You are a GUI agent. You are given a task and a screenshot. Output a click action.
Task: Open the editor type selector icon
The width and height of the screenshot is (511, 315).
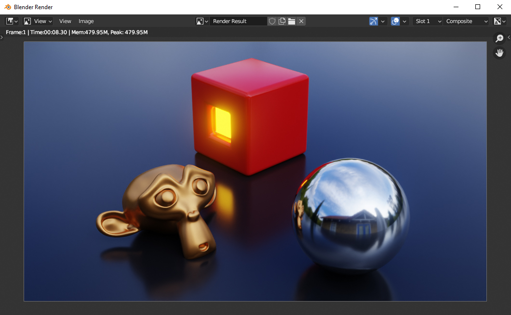[10, 21]
